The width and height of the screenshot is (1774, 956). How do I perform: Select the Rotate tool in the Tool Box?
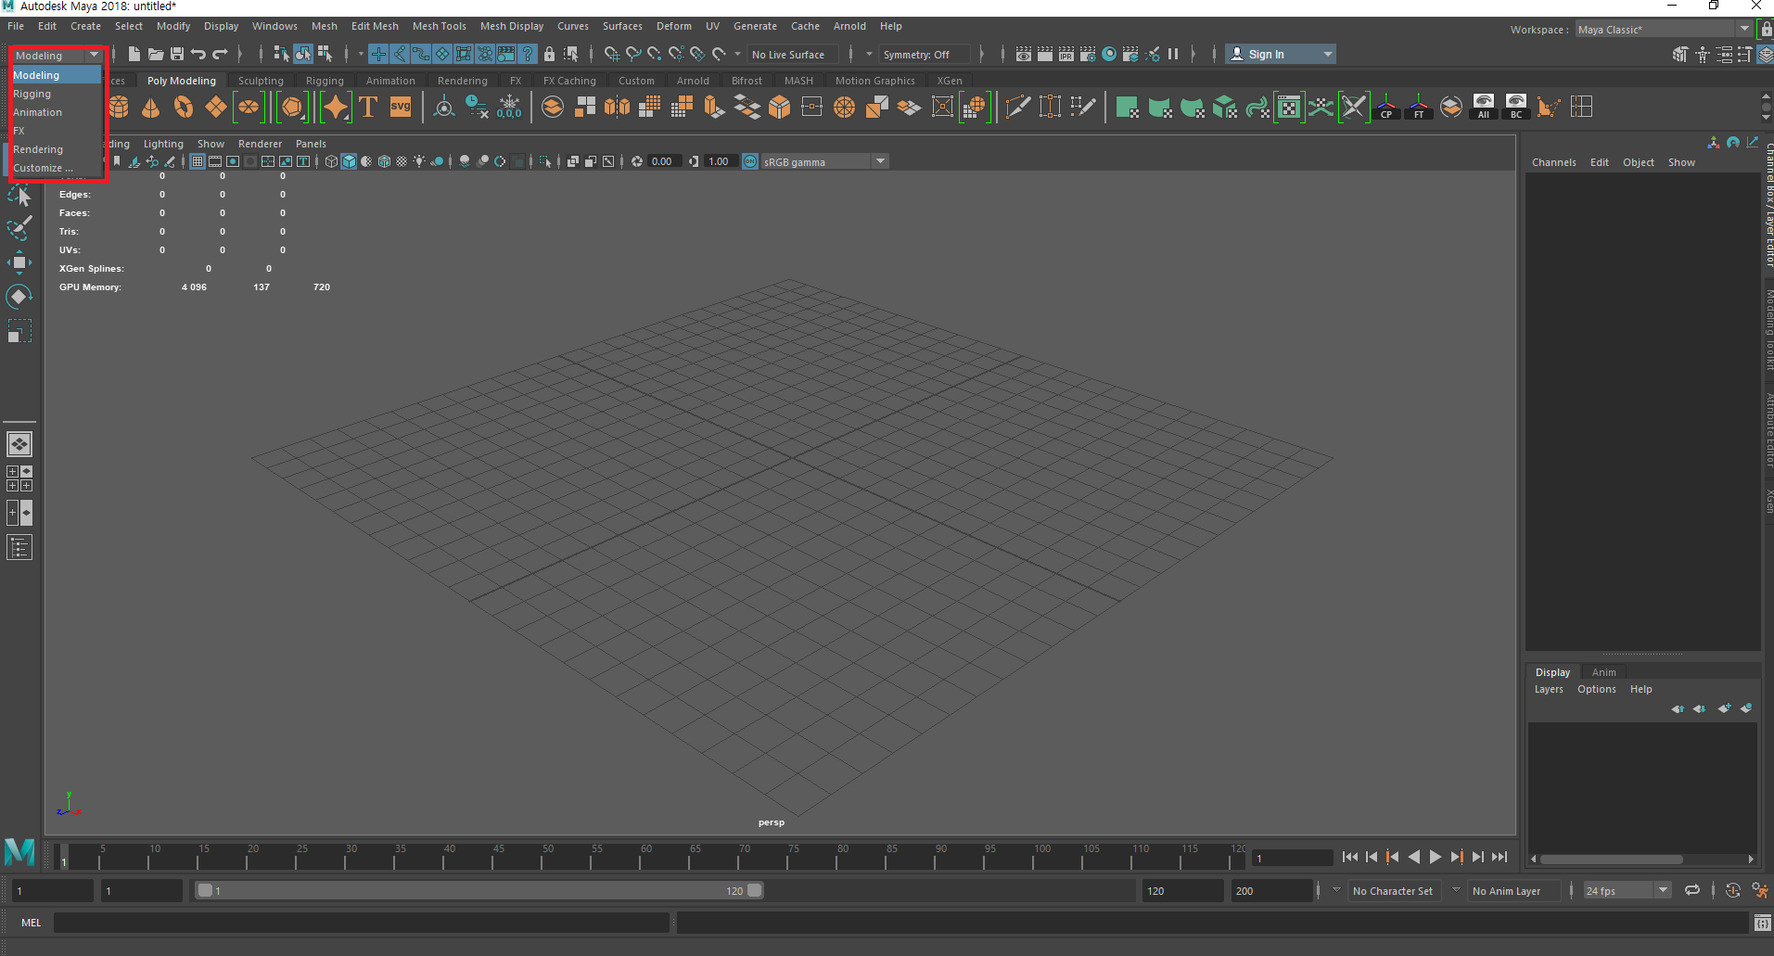coord(19,297)
